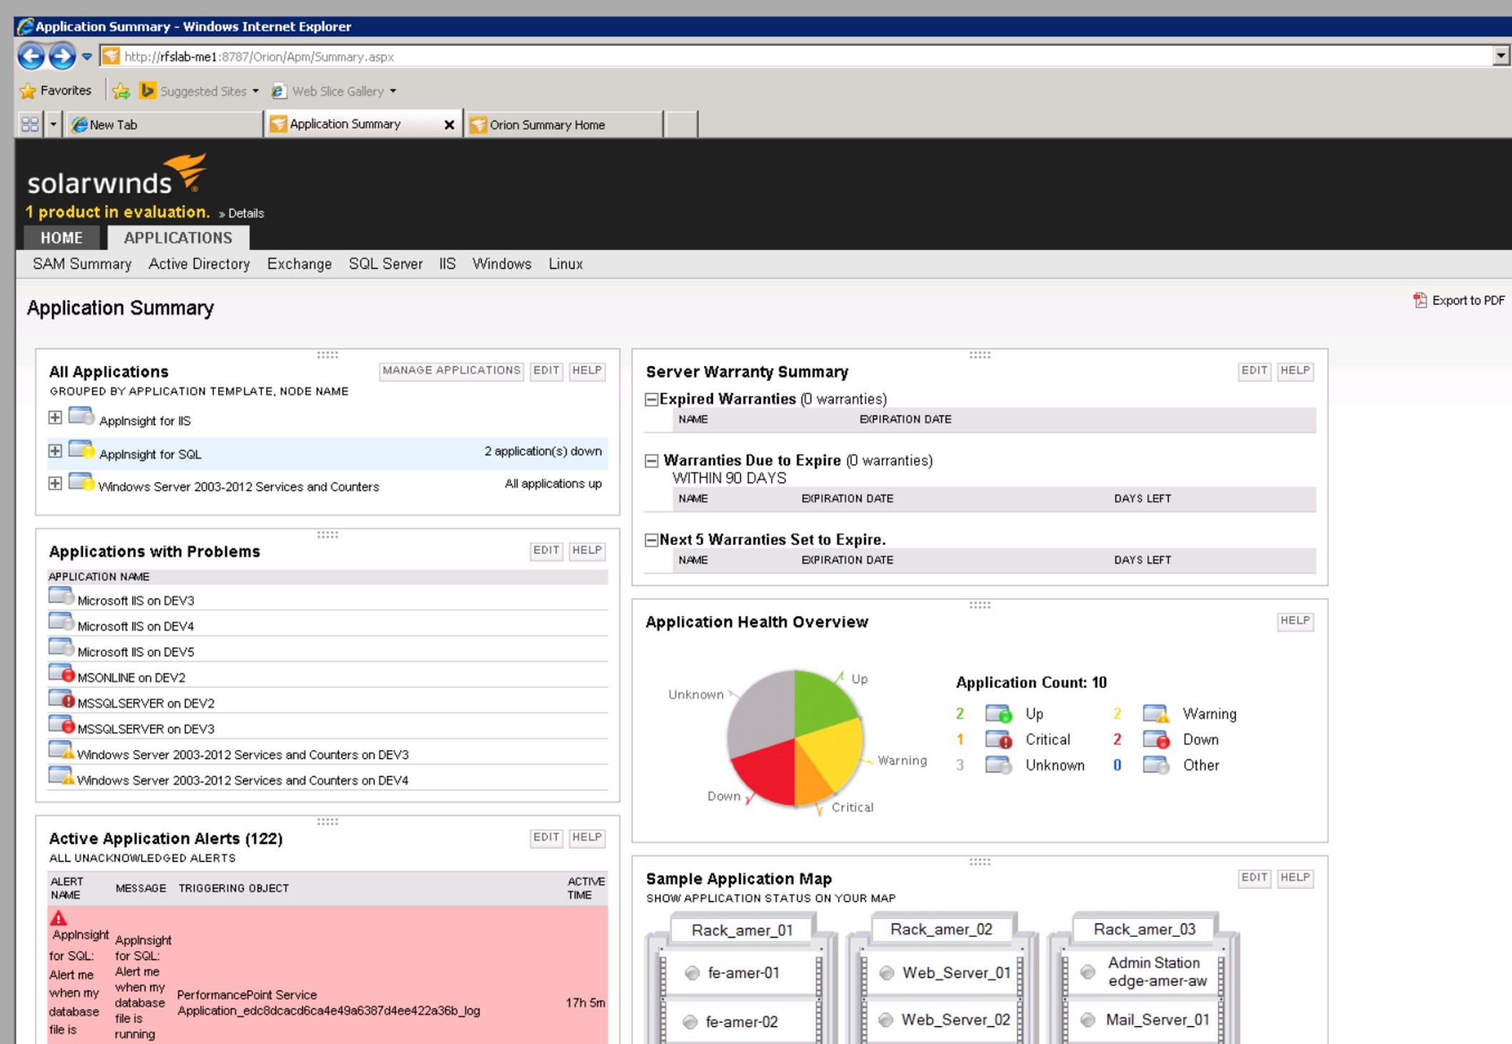
Task: Switch to Orion Summary Home tab
Action: tap(564, 124)
